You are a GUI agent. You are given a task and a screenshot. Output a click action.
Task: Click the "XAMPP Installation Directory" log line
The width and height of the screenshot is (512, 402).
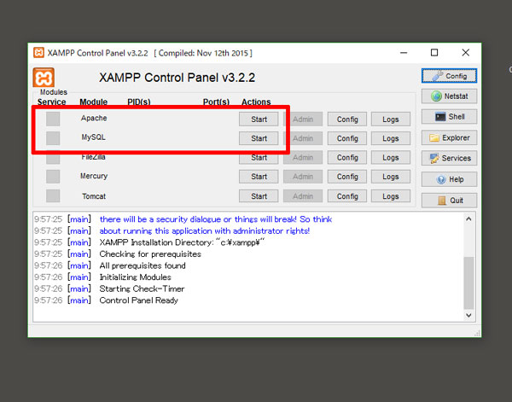point(182,242)
